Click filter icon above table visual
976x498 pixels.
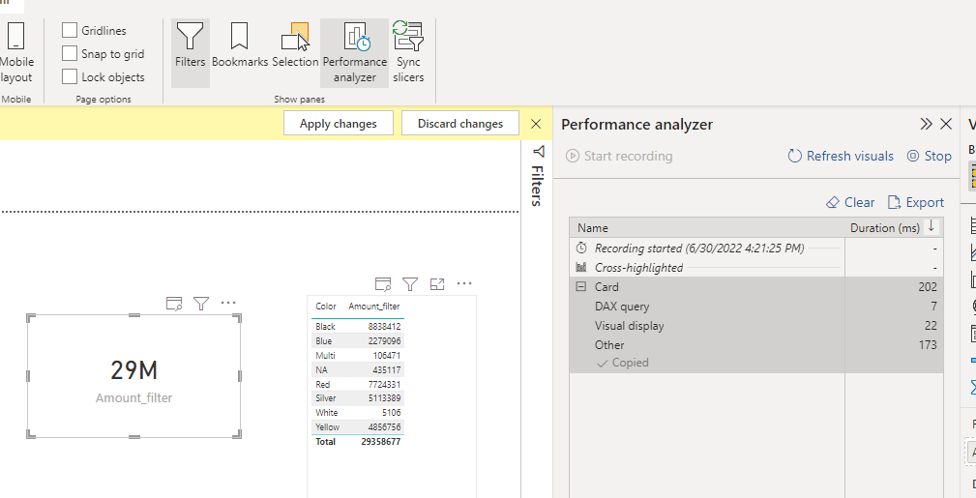(x=409, y=284)
